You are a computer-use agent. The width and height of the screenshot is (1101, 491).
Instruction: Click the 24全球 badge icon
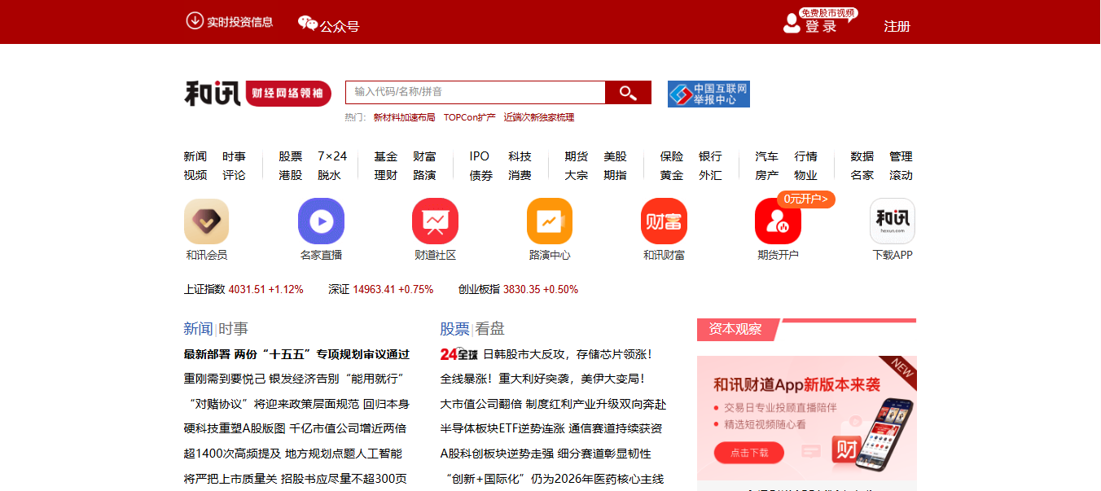458,354
